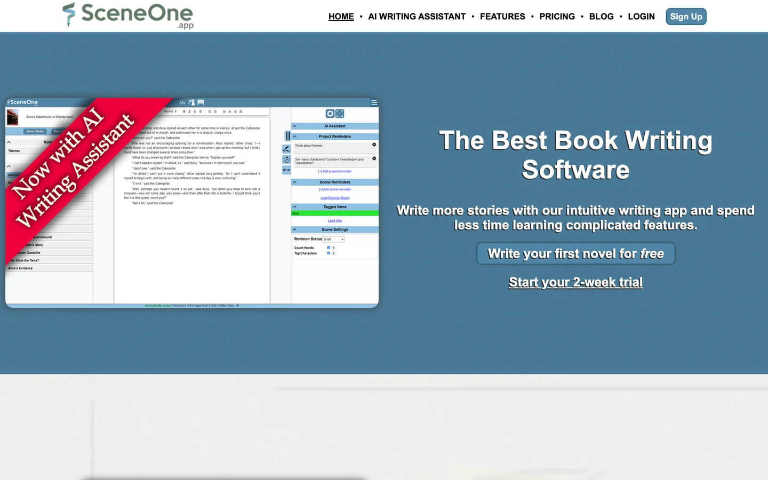Select the Who Stole the Tarts? row
The height and width of the screenshot is (480, 768).
[49, 260]
